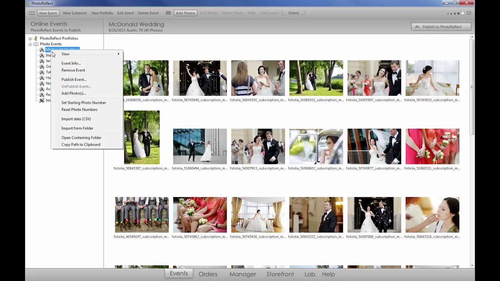
Task: Go to the Lab tab
Action: click(310, 274)
